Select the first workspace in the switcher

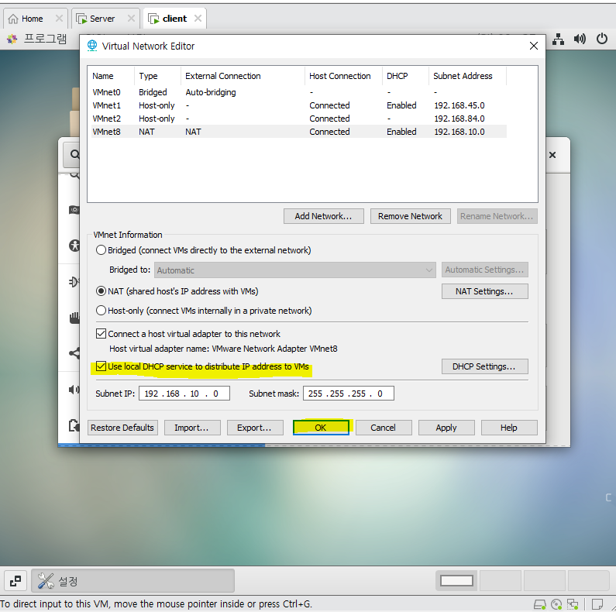coord(456,581)
